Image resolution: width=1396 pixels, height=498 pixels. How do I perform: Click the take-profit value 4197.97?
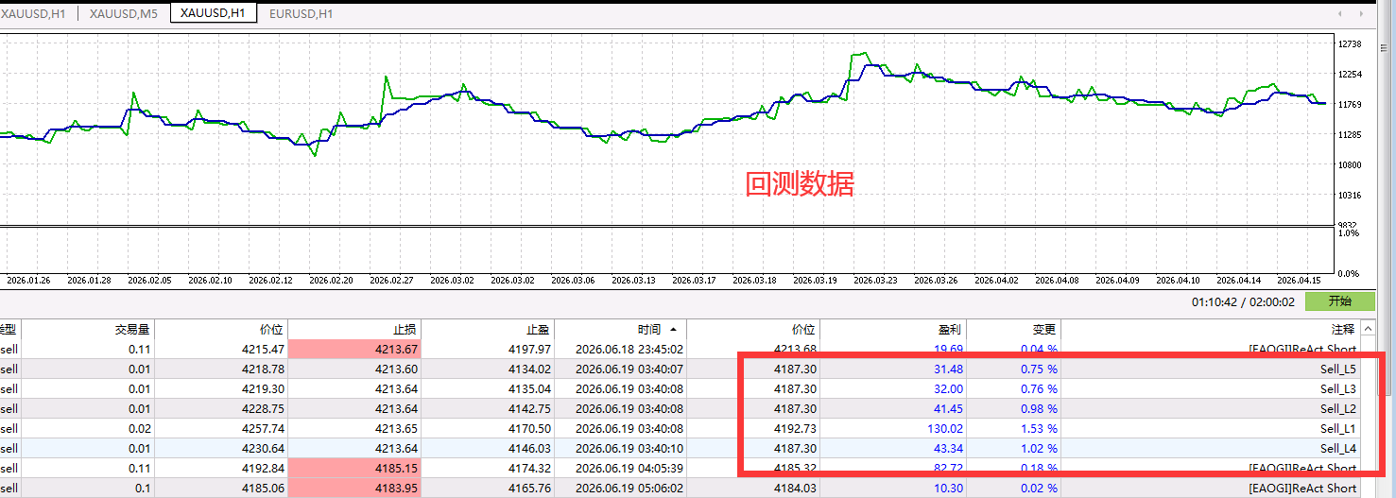531,349
